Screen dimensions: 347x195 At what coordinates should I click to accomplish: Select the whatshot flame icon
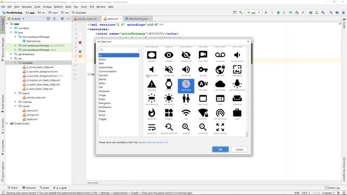[152, 113]
